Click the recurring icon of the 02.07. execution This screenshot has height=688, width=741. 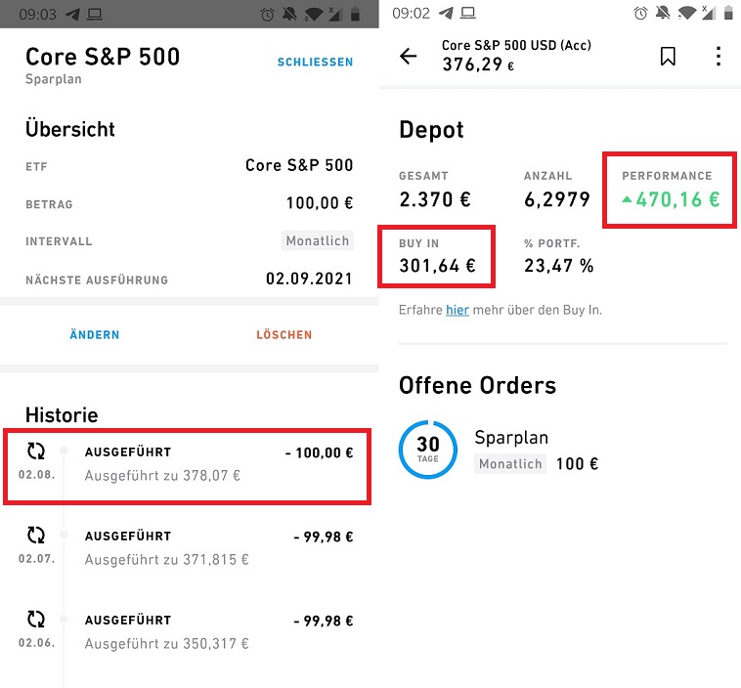point(36,536)
